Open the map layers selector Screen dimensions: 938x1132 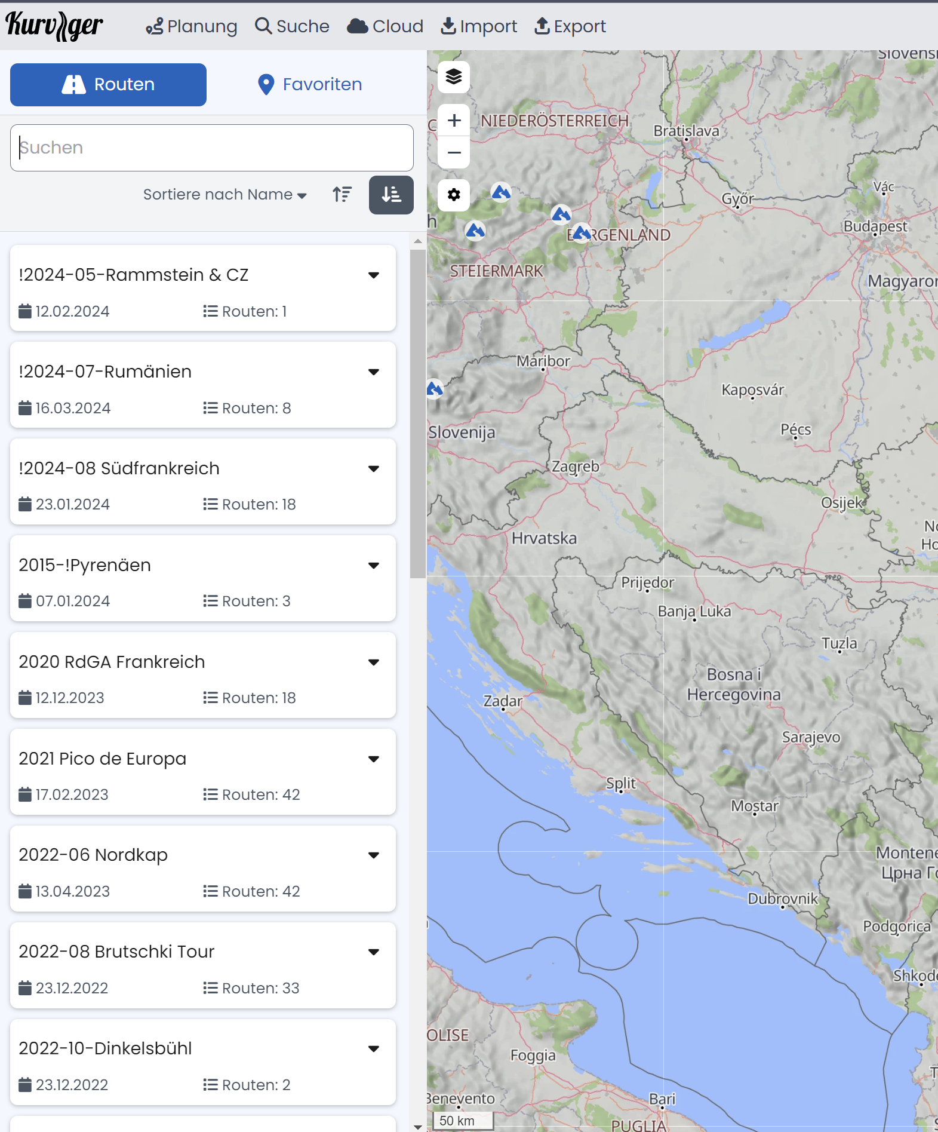click(454, 77)
